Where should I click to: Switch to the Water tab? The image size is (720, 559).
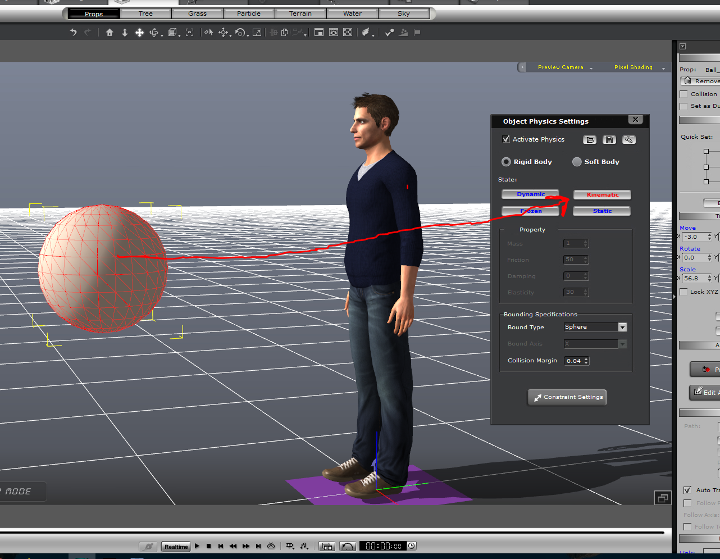click(x=352, y=13)
